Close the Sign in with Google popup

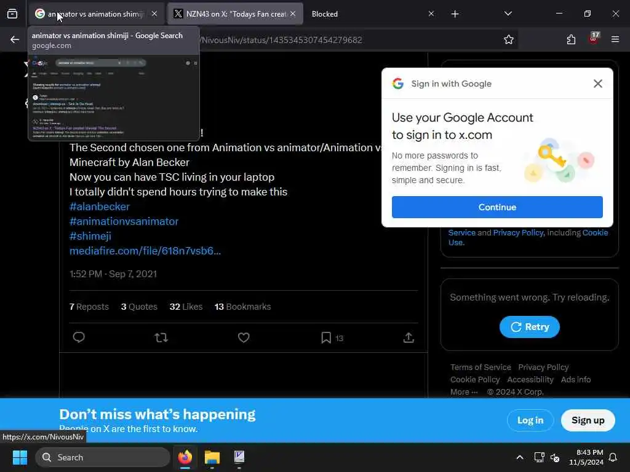pos(598,84)
